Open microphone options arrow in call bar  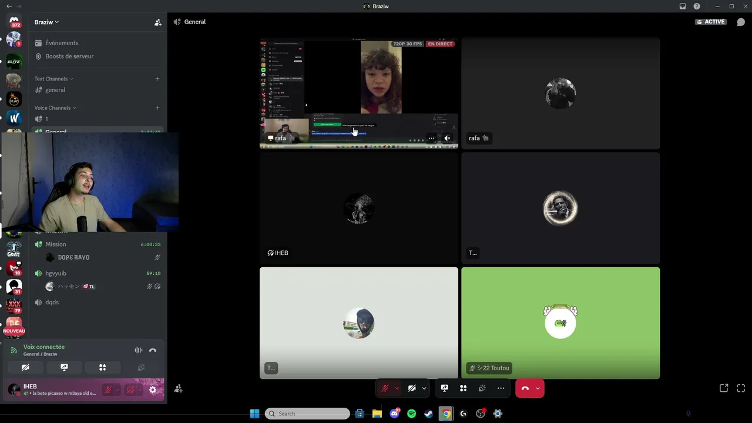point(397,388)
